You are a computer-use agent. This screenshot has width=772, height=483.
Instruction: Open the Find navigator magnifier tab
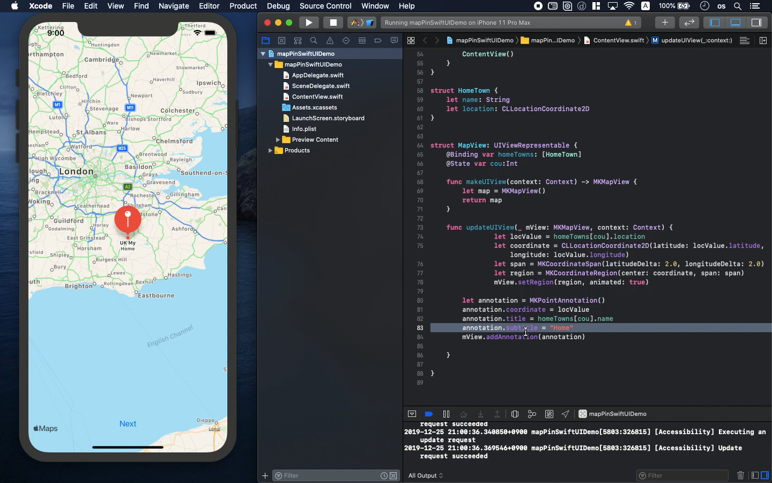pyautogui.click(x=314, y=40)
